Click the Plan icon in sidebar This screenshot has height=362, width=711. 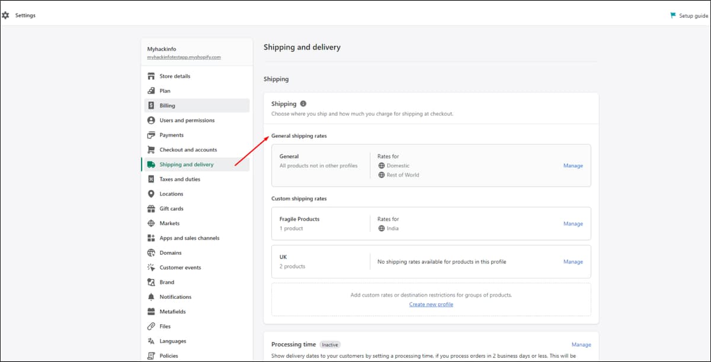tap(151, 91)
